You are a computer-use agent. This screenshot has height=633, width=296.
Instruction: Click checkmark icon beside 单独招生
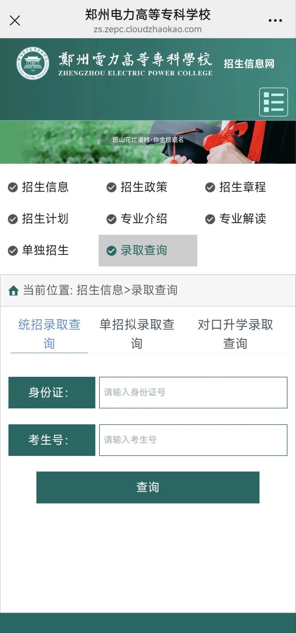pos(13,251)
